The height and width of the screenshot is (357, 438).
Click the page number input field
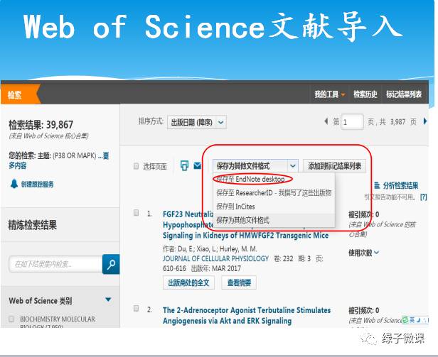coord(352,122)
